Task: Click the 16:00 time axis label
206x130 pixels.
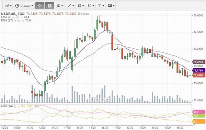Action: point(142,128)
